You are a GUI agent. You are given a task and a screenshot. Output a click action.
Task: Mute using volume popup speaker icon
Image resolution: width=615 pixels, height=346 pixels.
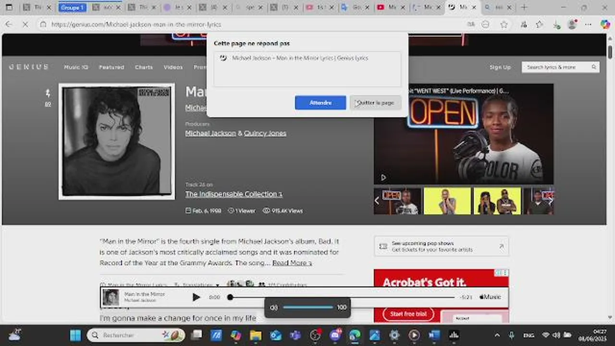[x=274, y=308]
